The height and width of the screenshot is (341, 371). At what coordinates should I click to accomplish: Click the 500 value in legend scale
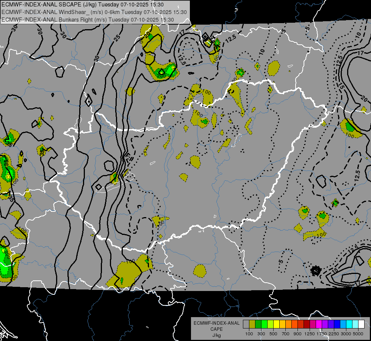pos(273,334)
